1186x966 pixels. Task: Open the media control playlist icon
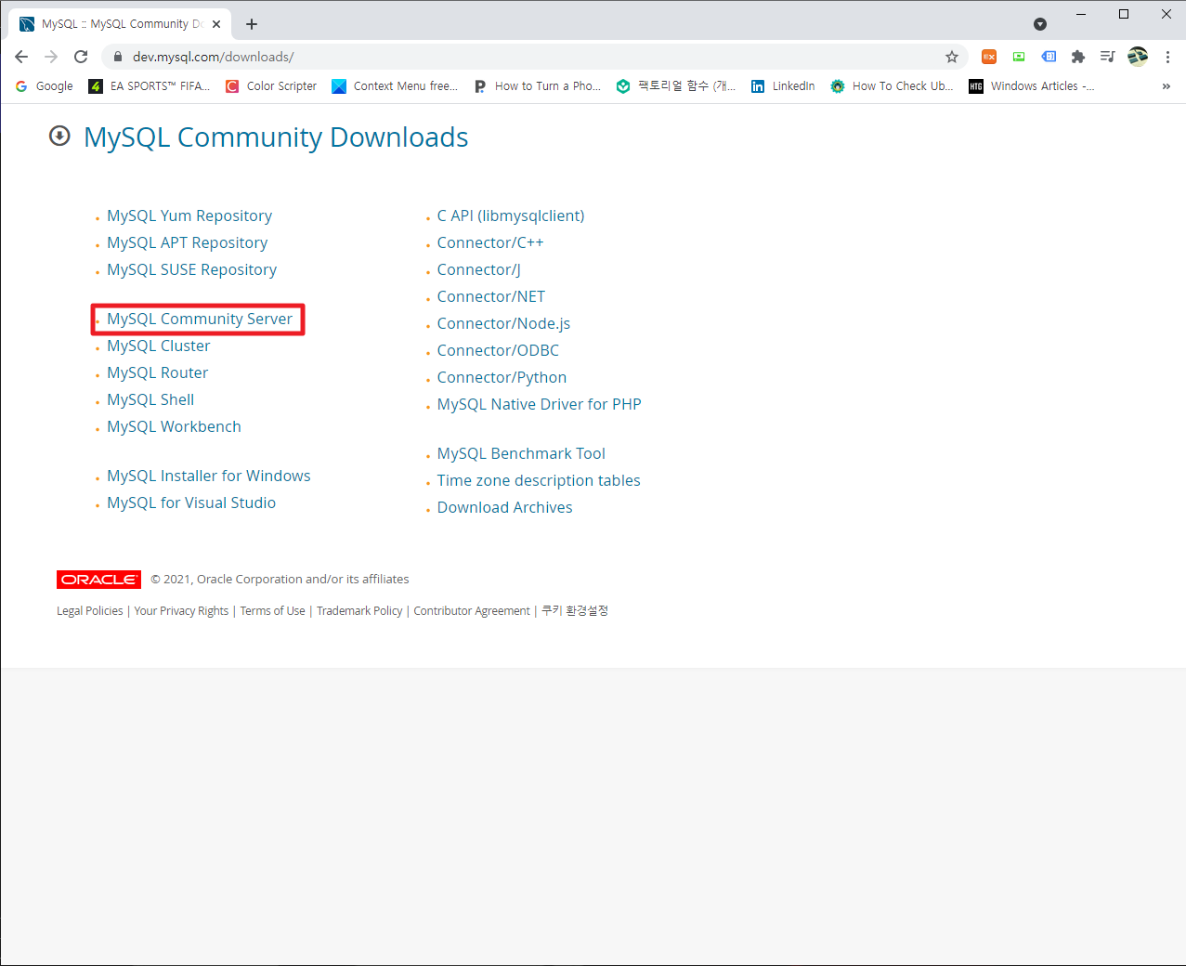point(1107,57)
